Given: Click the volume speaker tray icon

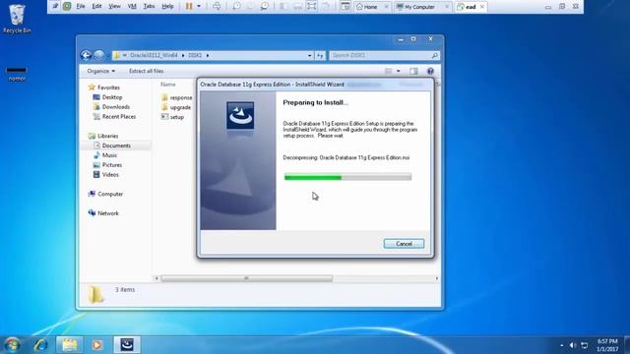Looking at the screenshot, I should click(x=573, y=345).
